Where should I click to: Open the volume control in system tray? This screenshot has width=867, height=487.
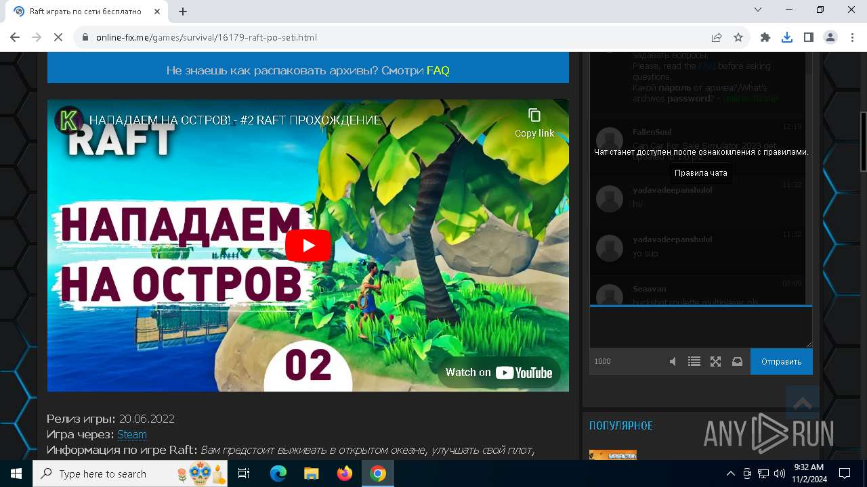coord(780,473)
